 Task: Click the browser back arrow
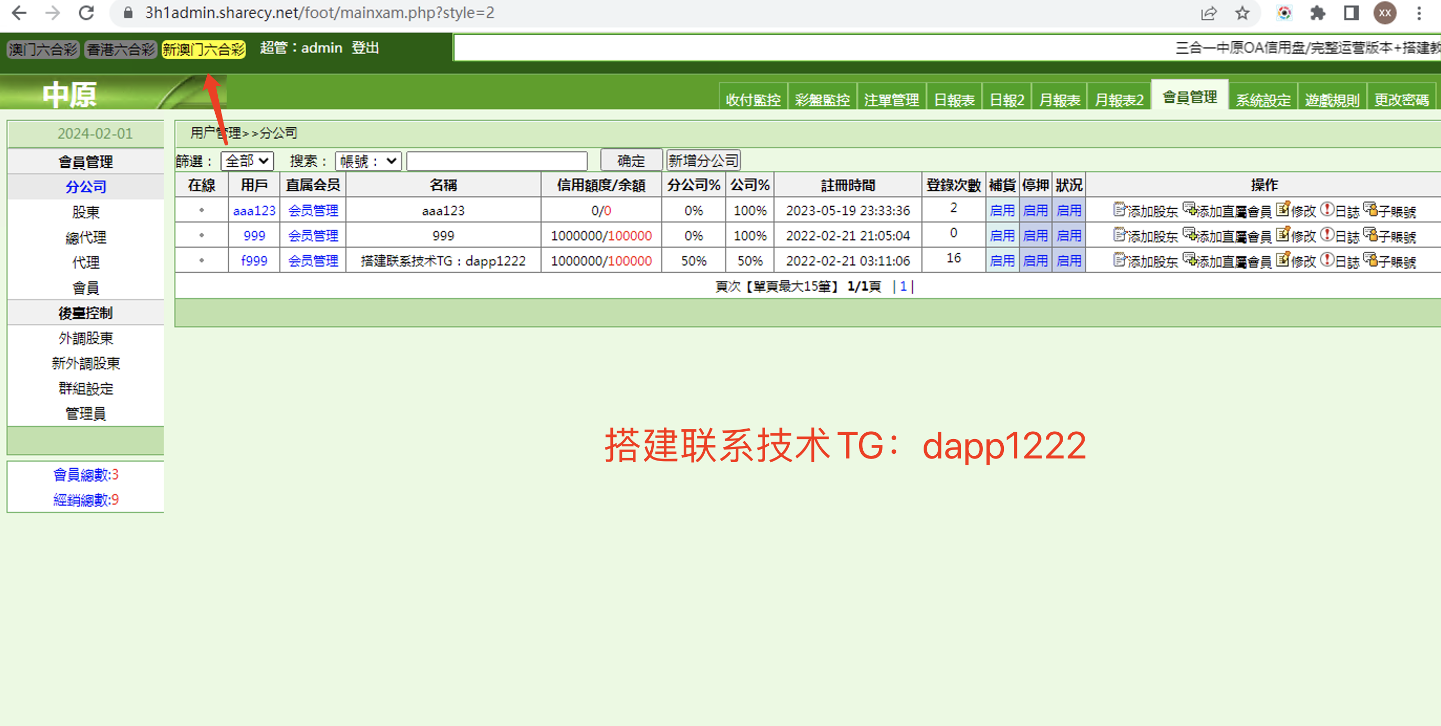[x=19, y=12]
